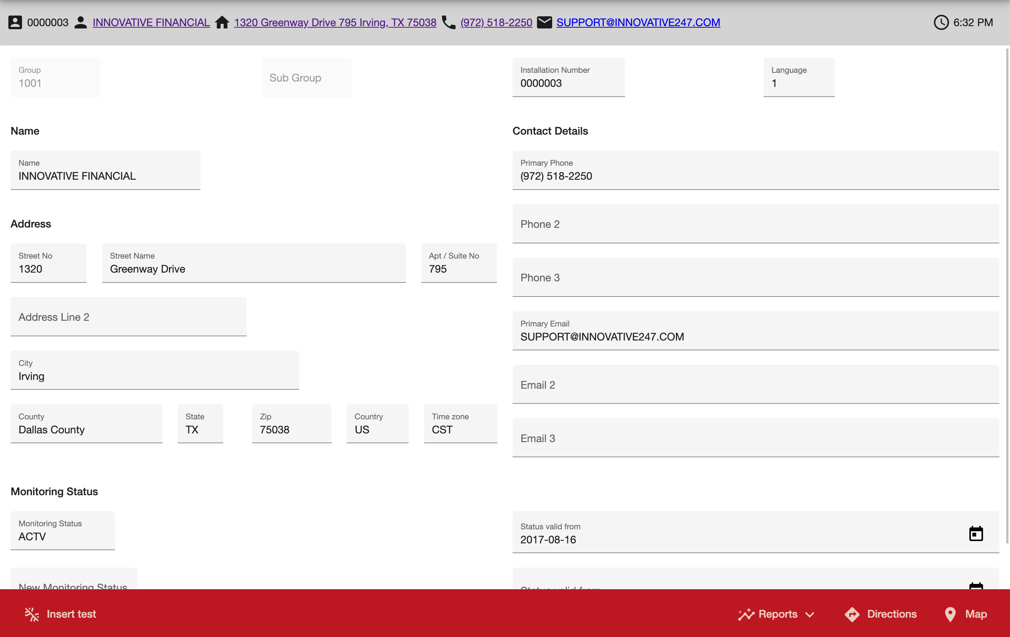The width and height of the screenshot is (1010, 637).
Task: Click the Directions arrow icon
Action: (x=852, y=614)
